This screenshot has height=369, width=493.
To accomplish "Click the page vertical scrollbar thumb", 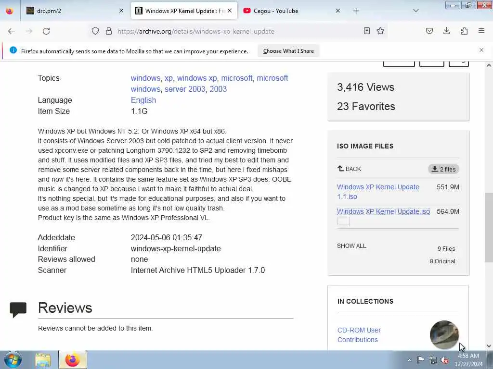I will [x=488, y=227].
